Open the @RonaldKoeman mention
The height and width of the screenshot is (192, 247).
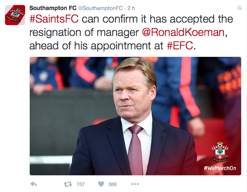[183, 32]
